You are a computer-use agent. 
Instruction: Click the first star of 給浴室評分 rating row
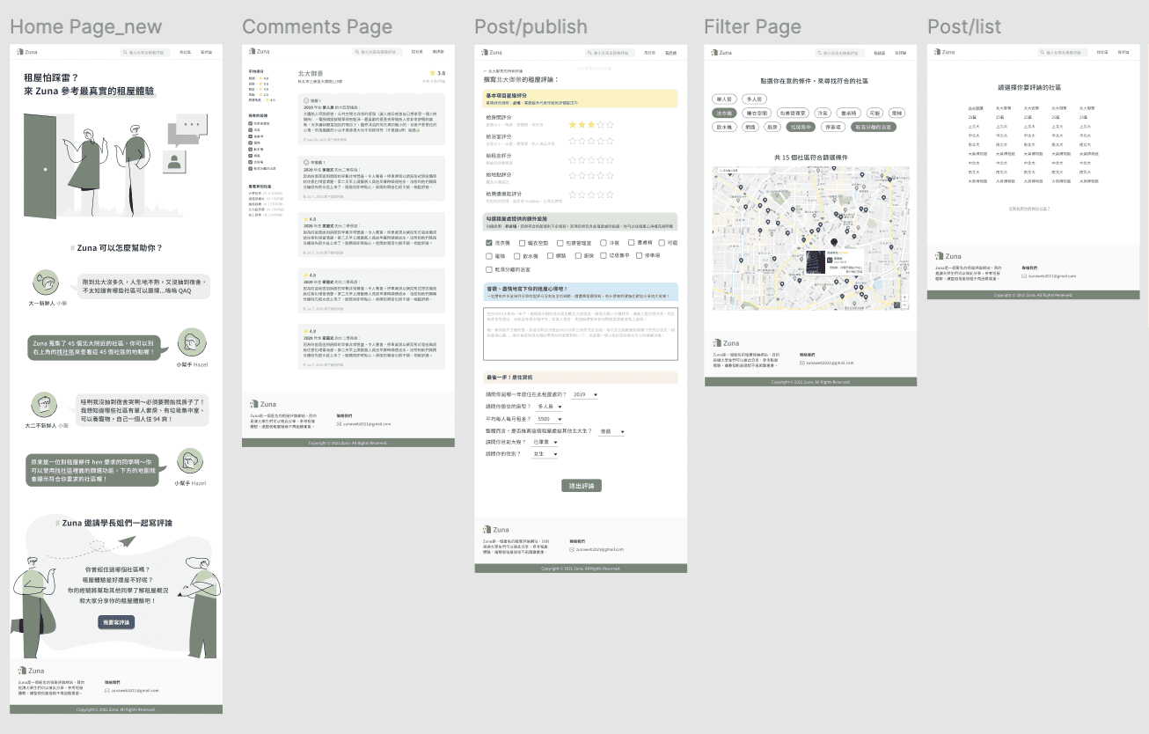click(x=572, y=140)
